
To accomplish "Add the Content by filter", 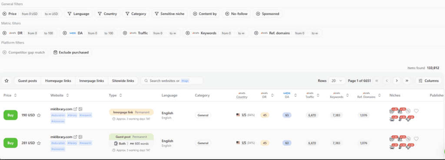I will [x=205, y=13].
